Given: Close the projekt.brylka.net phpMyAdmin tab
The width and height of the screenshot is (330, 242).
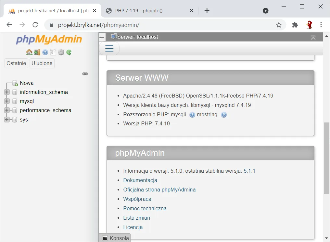Looking at the screenshot, I should [95, 11].
